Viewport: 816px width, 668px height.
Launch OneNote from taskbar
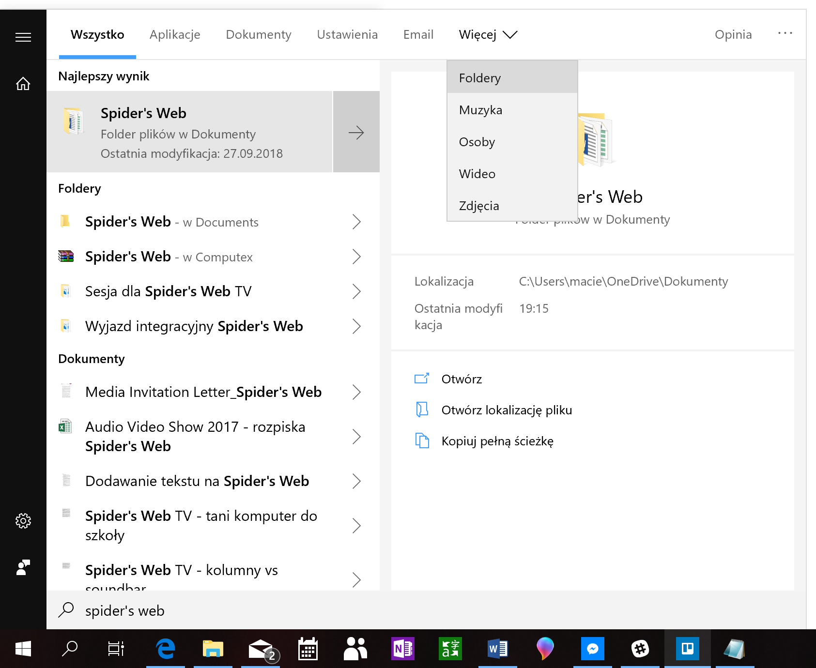click(403, 649)
